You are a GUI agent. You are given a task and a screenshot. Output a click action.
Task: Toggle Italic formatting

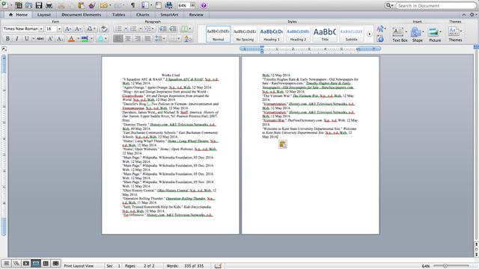(x=16, y=39)
